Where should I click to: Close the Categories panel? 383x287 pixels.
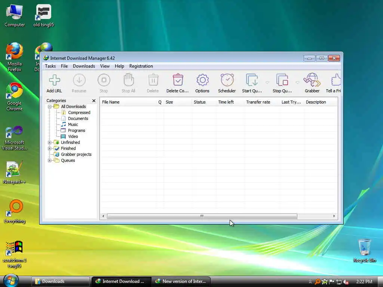[x=94, y=101]
